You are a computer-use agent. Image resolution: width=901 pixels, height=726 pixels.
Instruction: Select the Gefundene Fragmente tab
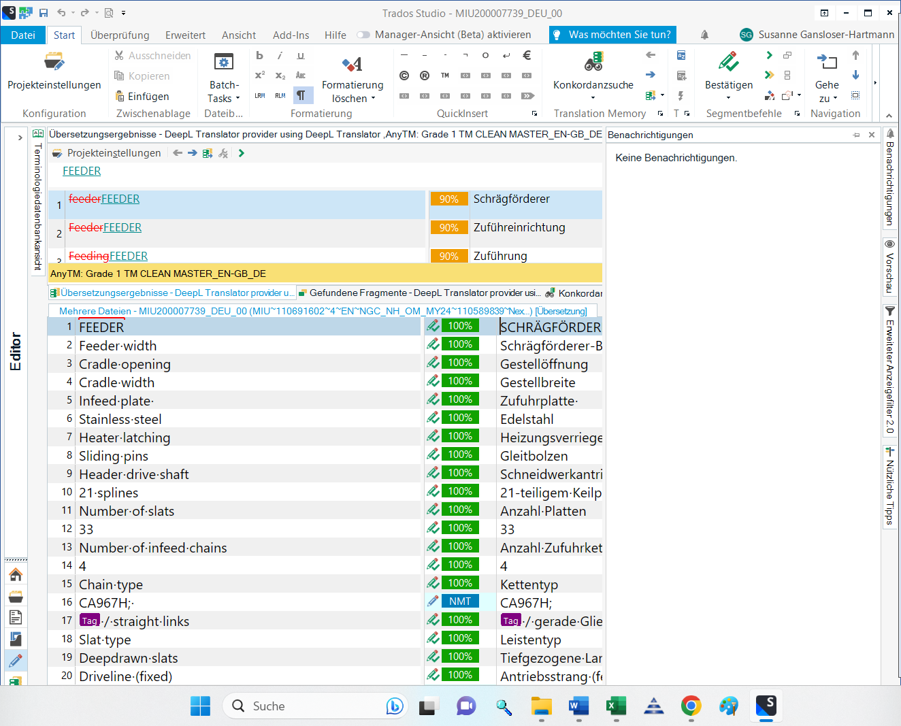click(419, 293)
